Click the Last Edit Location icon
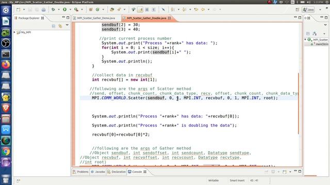Viewport: 330px width, 185px height. click(x=196, y=9)
